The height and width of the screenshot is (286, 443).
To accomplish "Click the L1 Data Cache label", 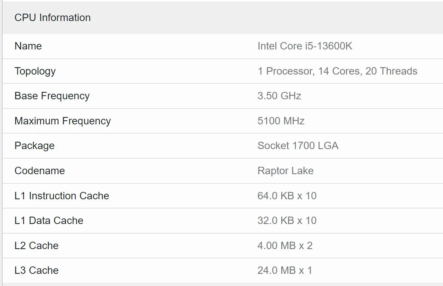I will click(49, 221).
